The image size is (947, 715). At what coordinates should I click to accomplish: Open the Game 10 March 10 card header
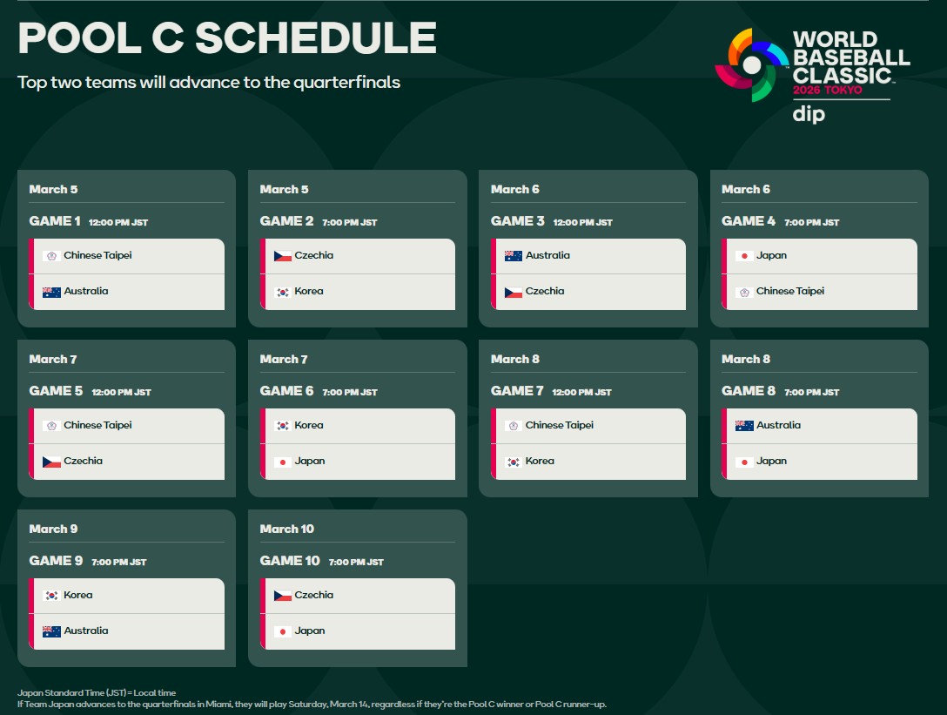pos(287,529)
